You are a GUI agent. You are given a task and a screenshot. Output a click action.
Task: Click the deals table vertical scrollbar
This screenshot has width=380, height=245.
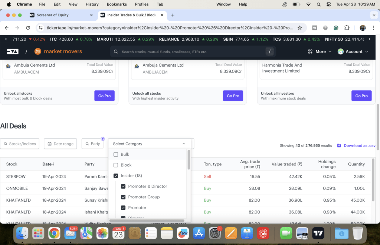pyautogui.click(x=373, y=180)
